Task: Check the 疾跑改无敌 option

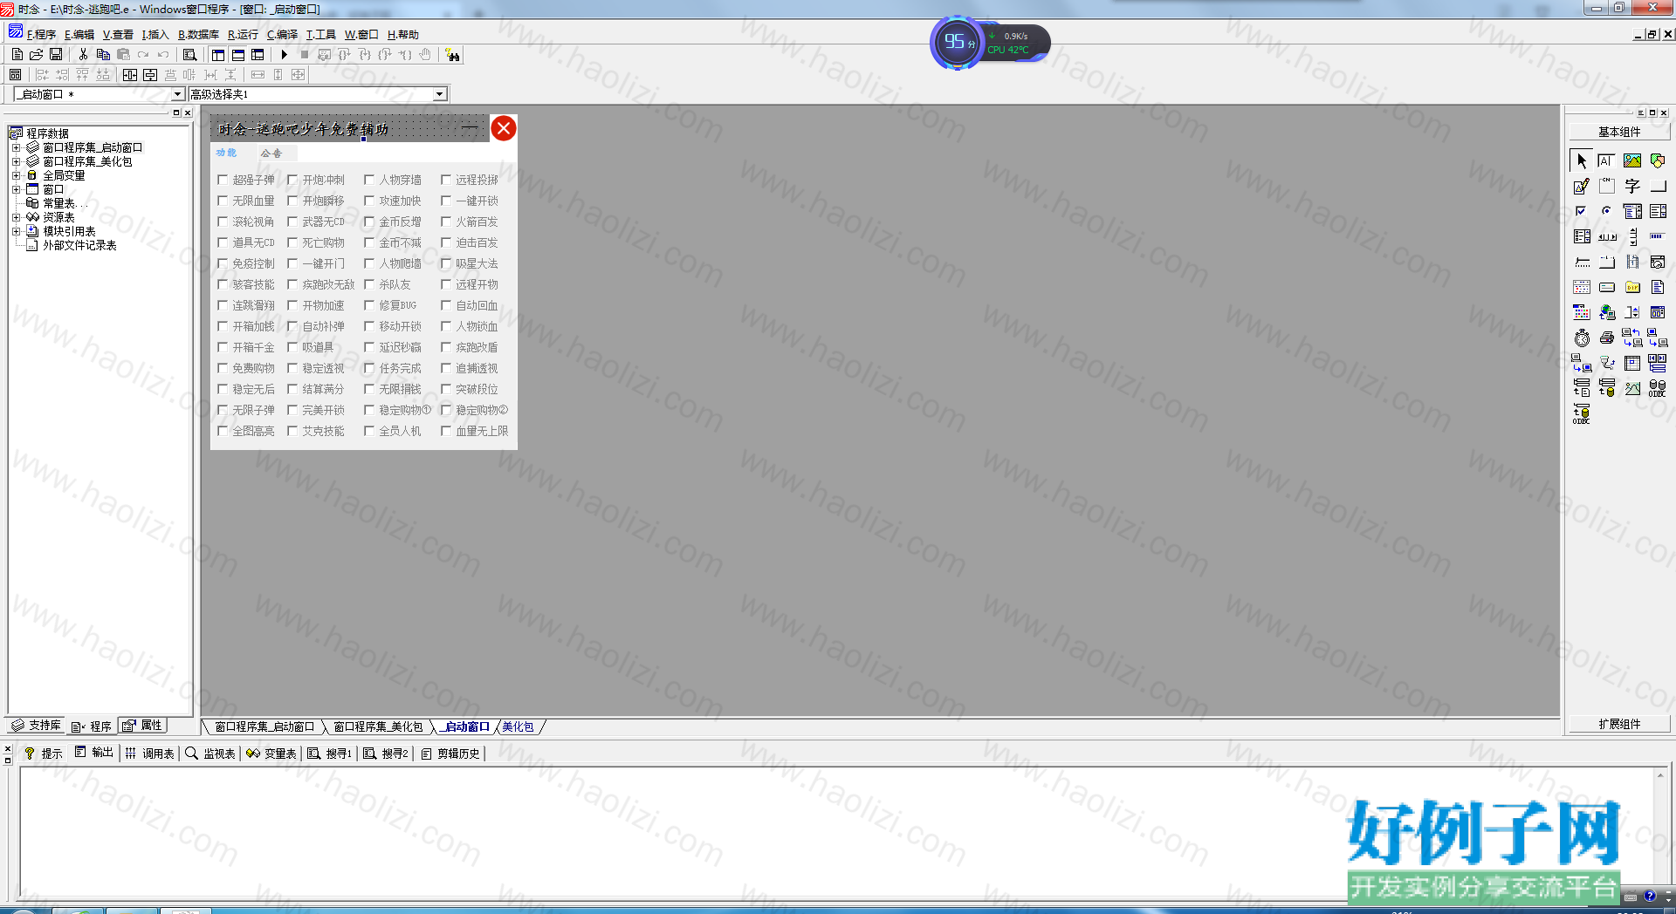Action: tap(292, 284)
